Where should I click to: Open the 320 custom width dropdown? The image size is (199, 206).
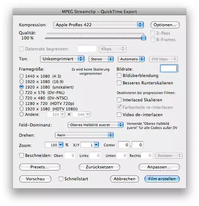pyautogui.click(x=62, y=114)
